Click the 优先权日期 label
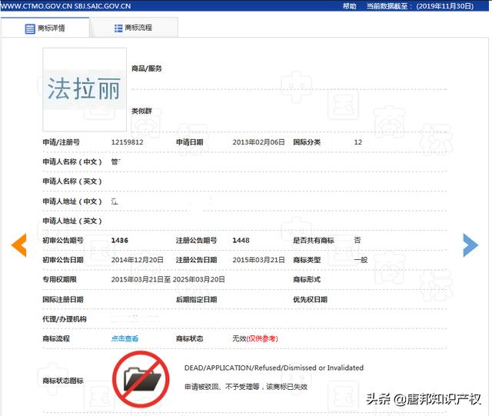This screenshot has width=492, height=416. pyautogui.click(x=310, y=300)
